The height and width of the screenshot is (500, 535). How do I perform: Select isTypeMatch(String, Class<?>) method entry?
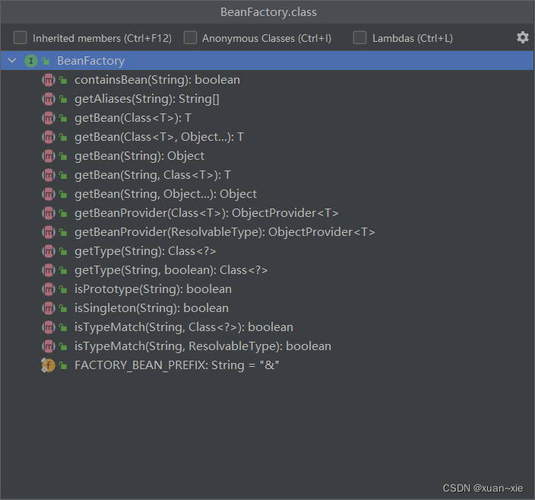click(183, 327)
